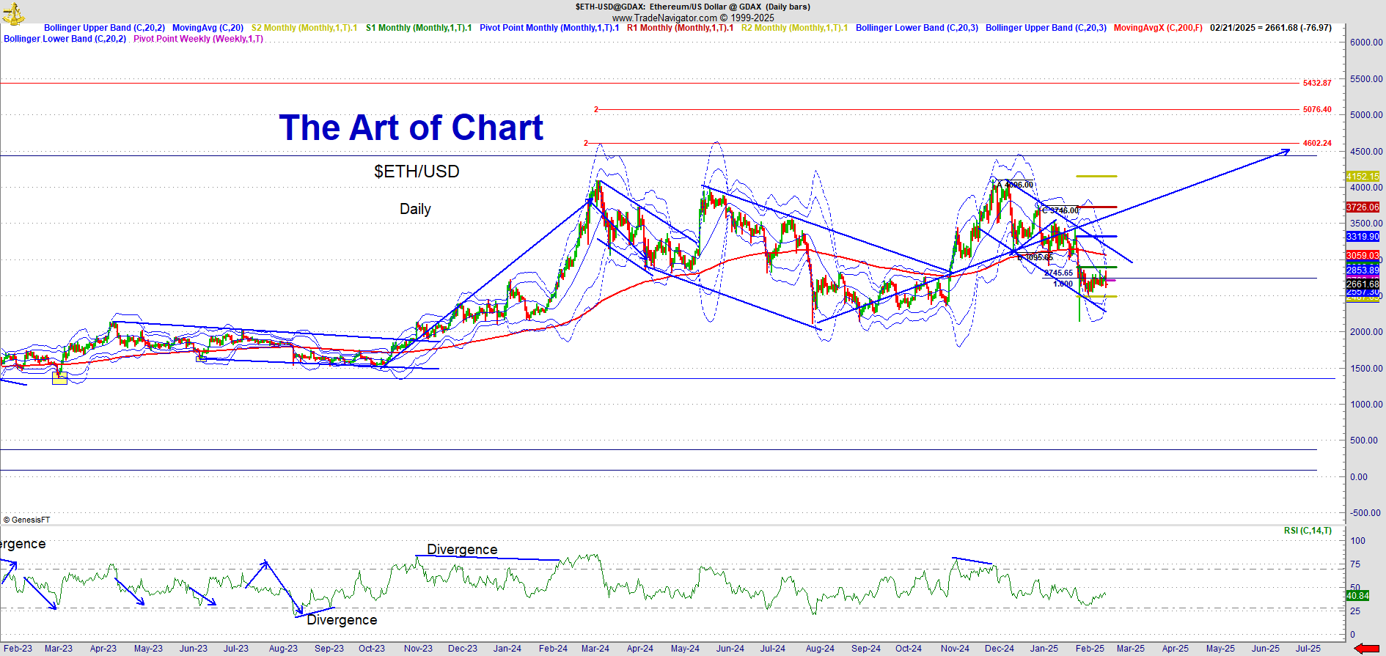Click the black 2661.68 current price tag

pos(1362,284)
